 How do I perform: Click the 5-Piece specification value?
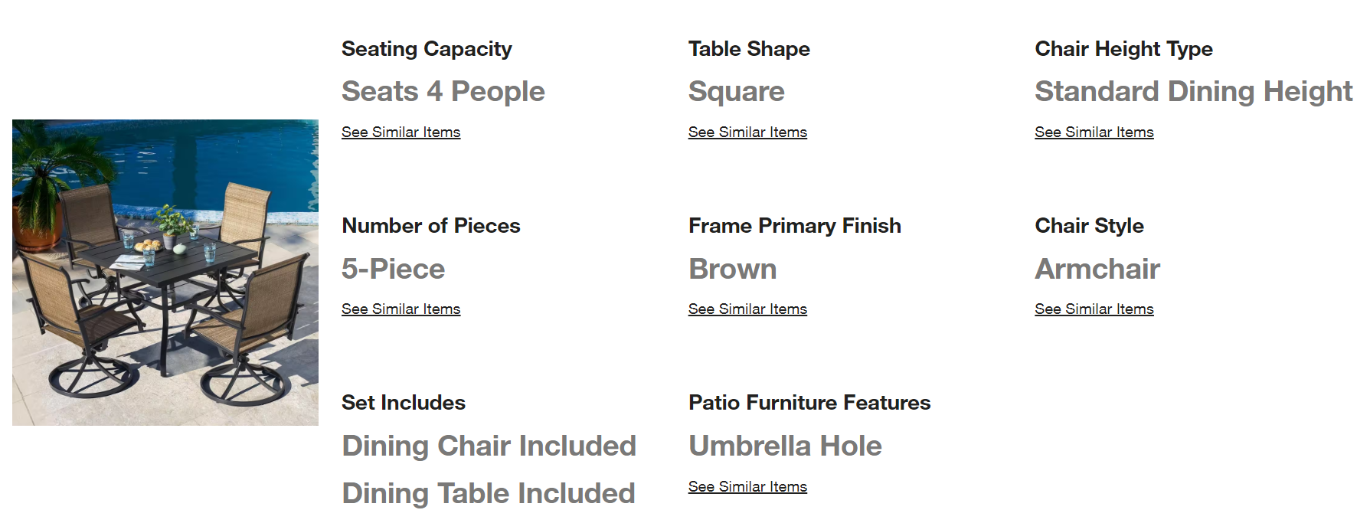pyautogui.click(x=393, y=269)
